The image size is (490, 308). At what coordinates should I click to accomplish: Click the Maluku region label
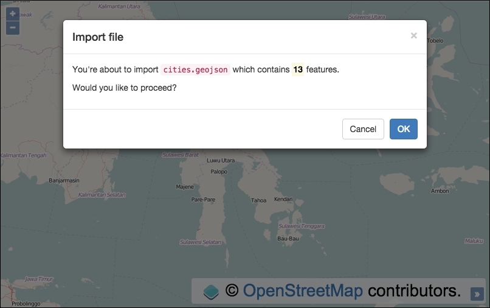474,240
